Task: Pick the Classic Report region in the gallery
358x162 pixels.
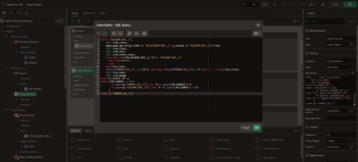Action: pyautogui.click(x=219, y=140)
